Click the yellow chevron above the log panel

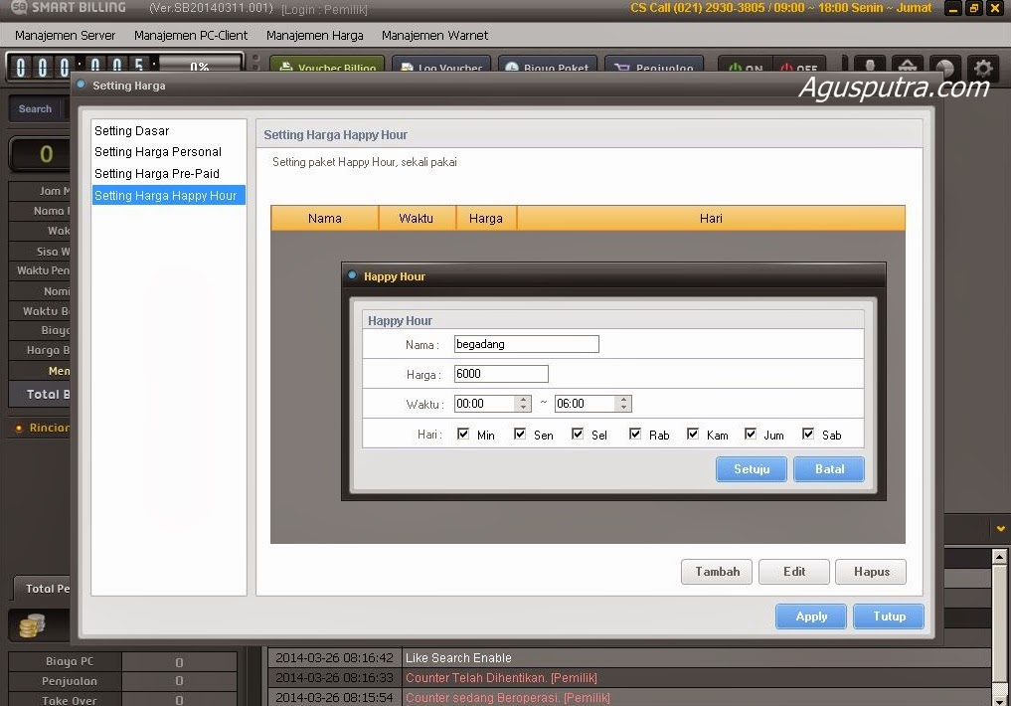1001,529
